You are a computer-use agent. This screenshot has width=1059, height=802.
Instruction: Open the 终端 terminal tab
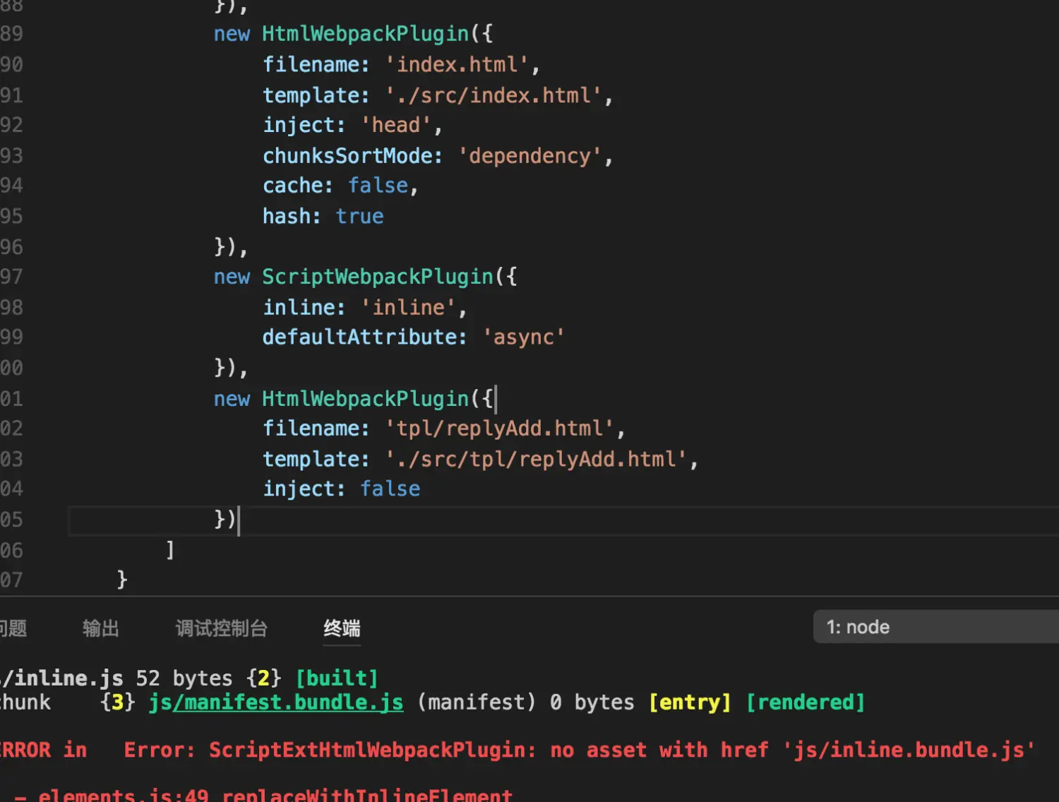tap(342, 628)
